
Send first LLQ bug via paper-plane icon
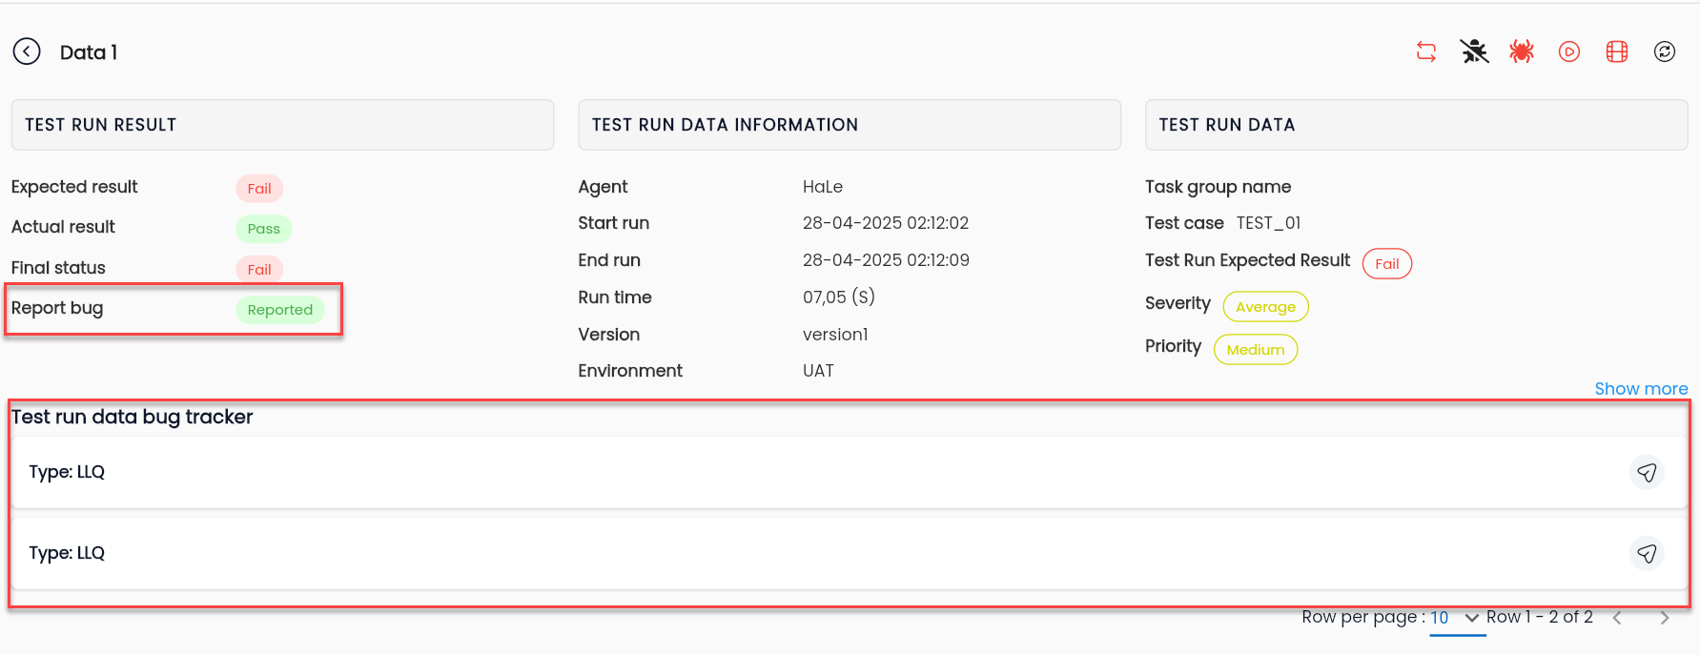1647,472
